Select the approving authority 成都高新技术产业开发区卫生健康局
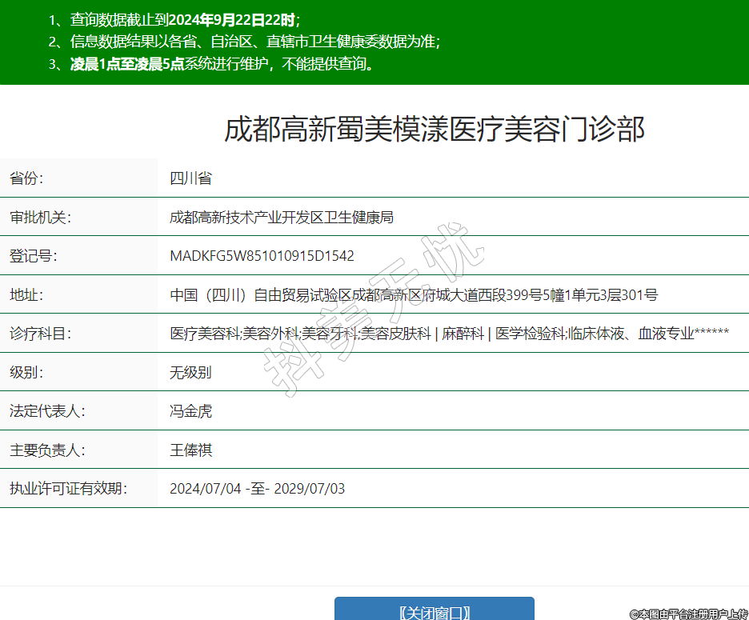This screenshot has width=749, height=620. coord(281,218)
